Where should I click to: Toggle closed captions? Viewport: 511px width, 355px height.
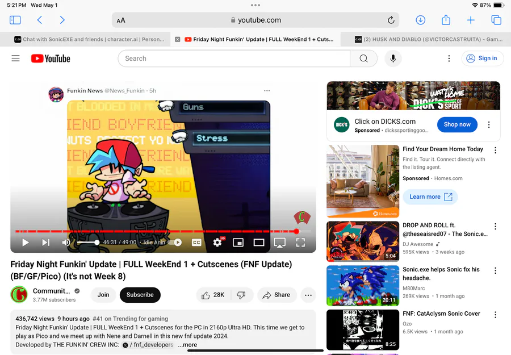click(x=196, y=242)
